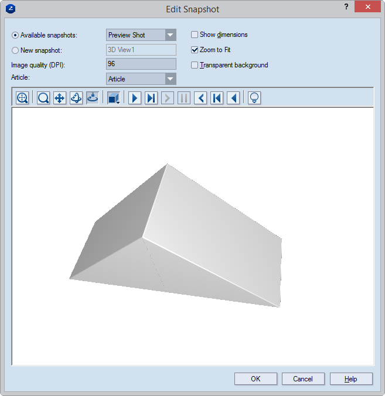This screenshot has height=396, width=385.
Task: Play the folding animation forward
Action: click(135, 98)
